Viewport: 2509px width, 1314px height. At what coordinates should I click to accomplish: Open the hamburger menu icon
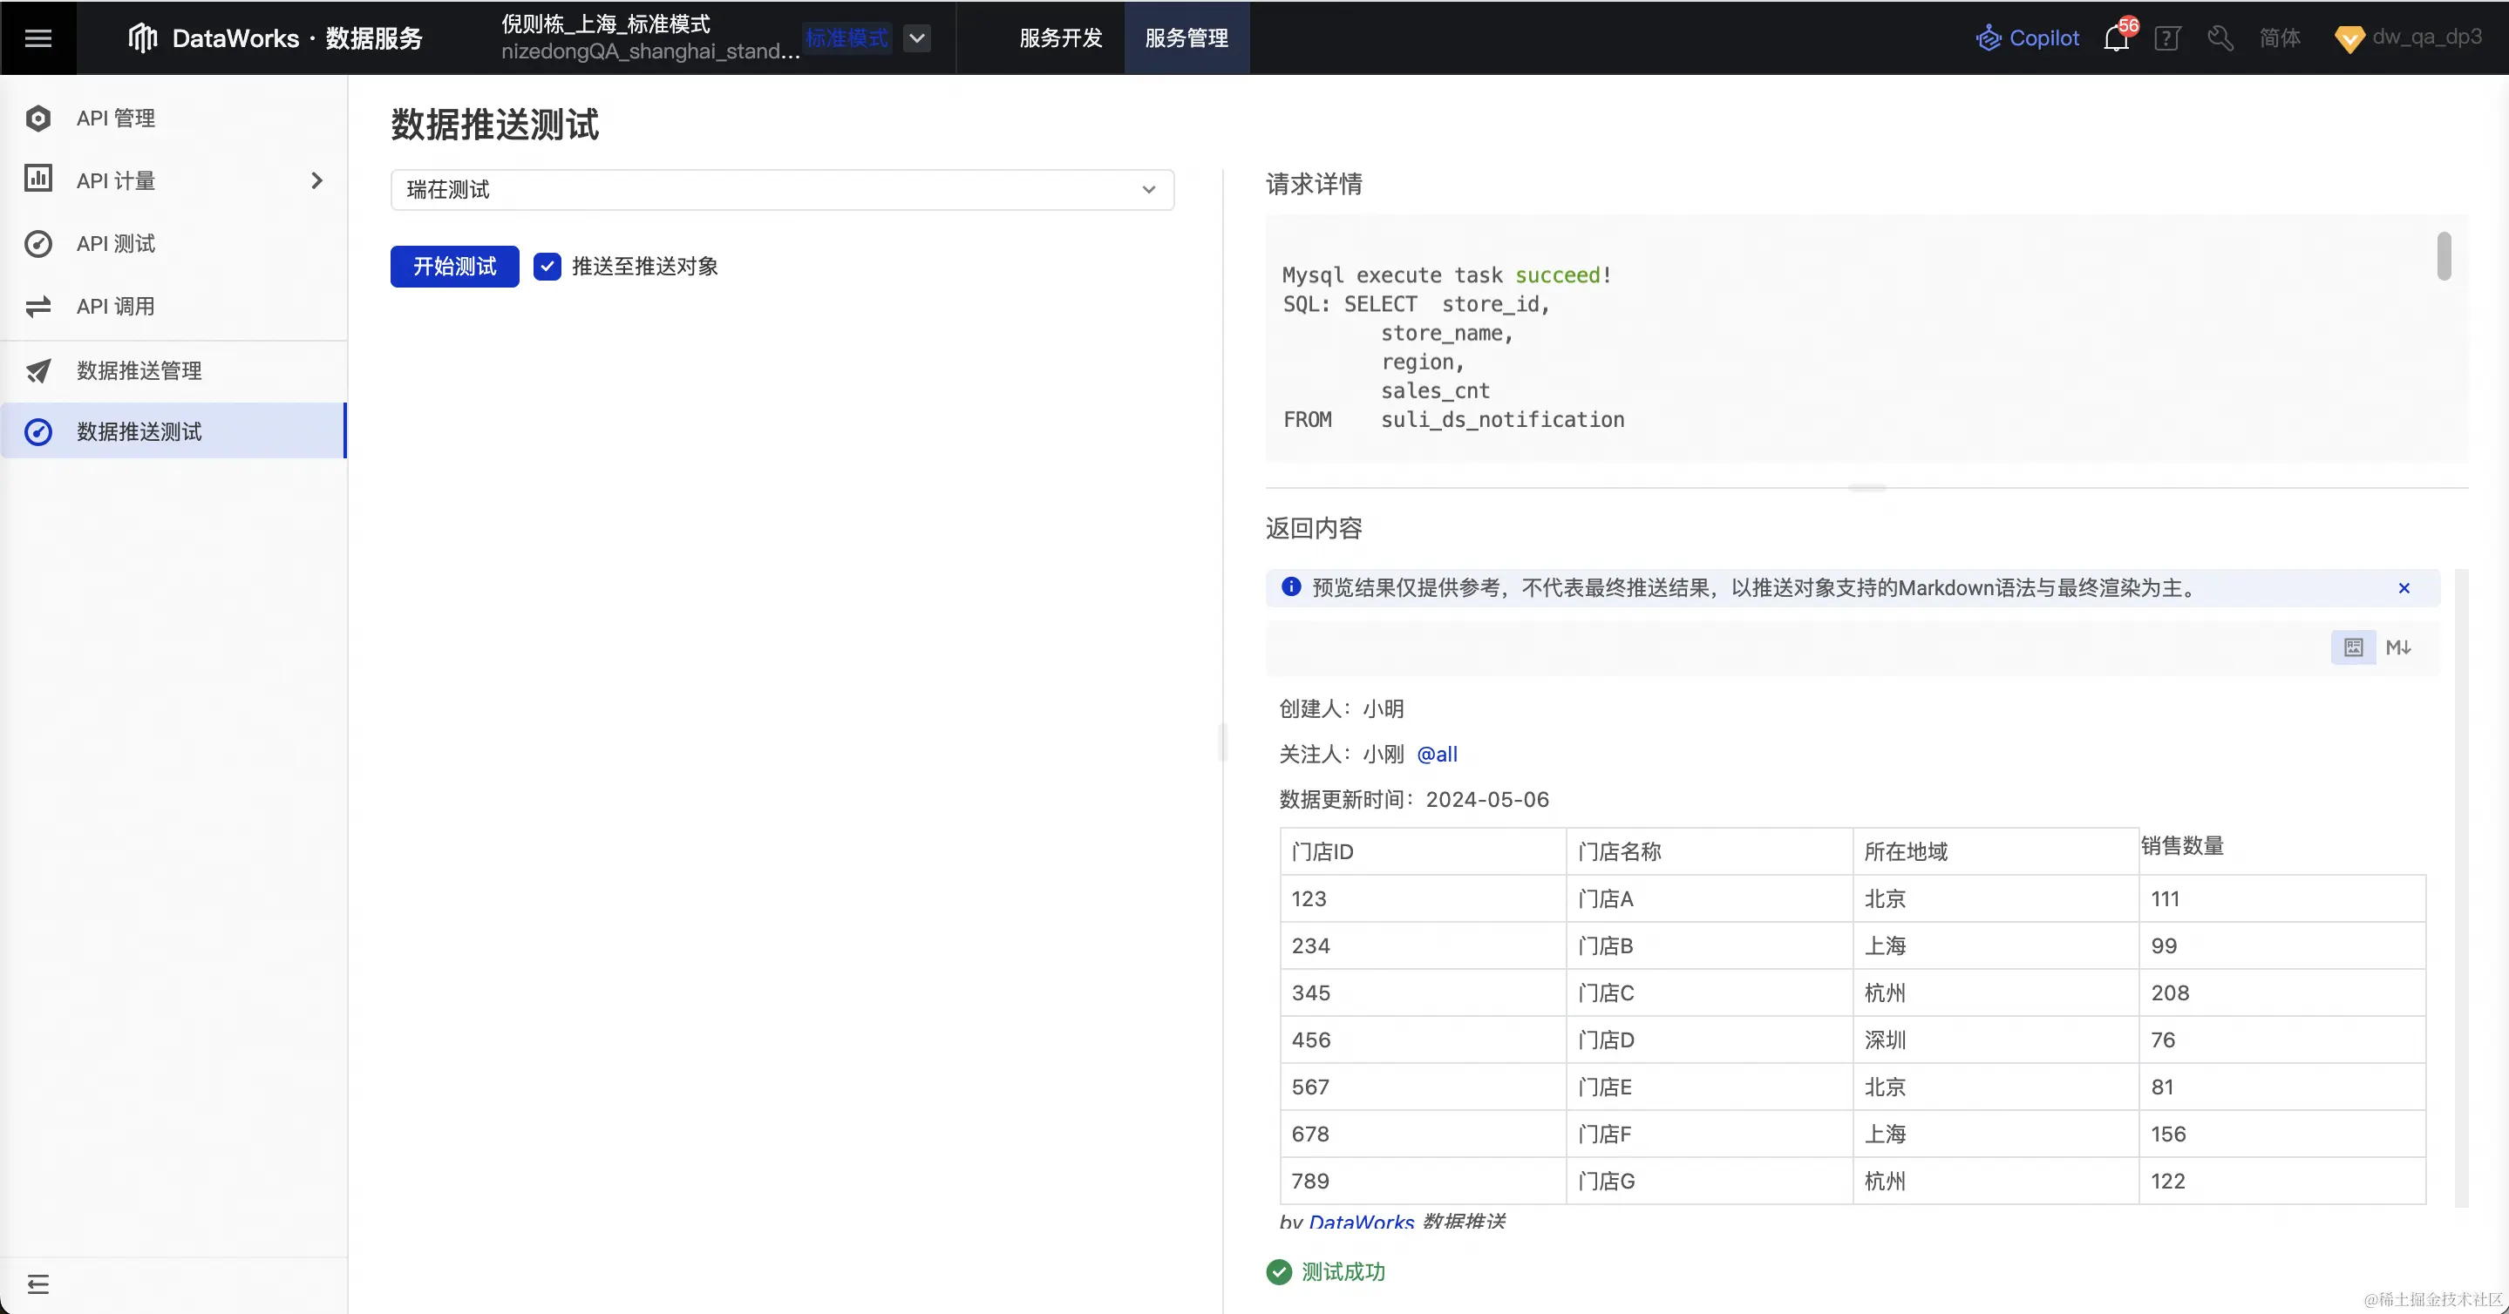[38, 38]
